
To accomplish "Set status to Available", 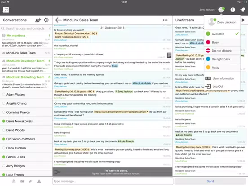I will point(222,34).
